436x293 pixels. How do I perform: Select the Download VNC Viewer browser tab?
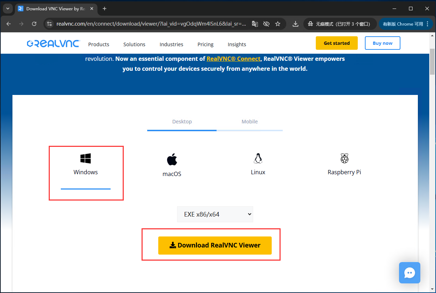click(x=55, y=9)
